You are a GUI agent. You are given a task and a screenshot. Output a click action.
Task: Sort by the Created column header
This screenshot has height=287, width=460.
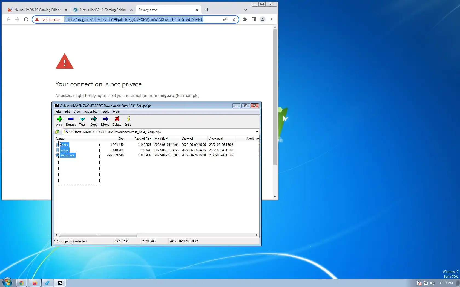coord(194,139)
